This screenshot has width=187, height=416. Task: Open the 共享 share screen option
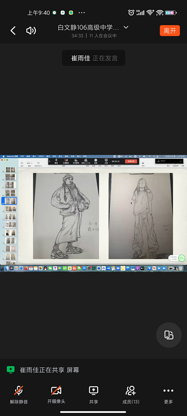pos(94,395)
